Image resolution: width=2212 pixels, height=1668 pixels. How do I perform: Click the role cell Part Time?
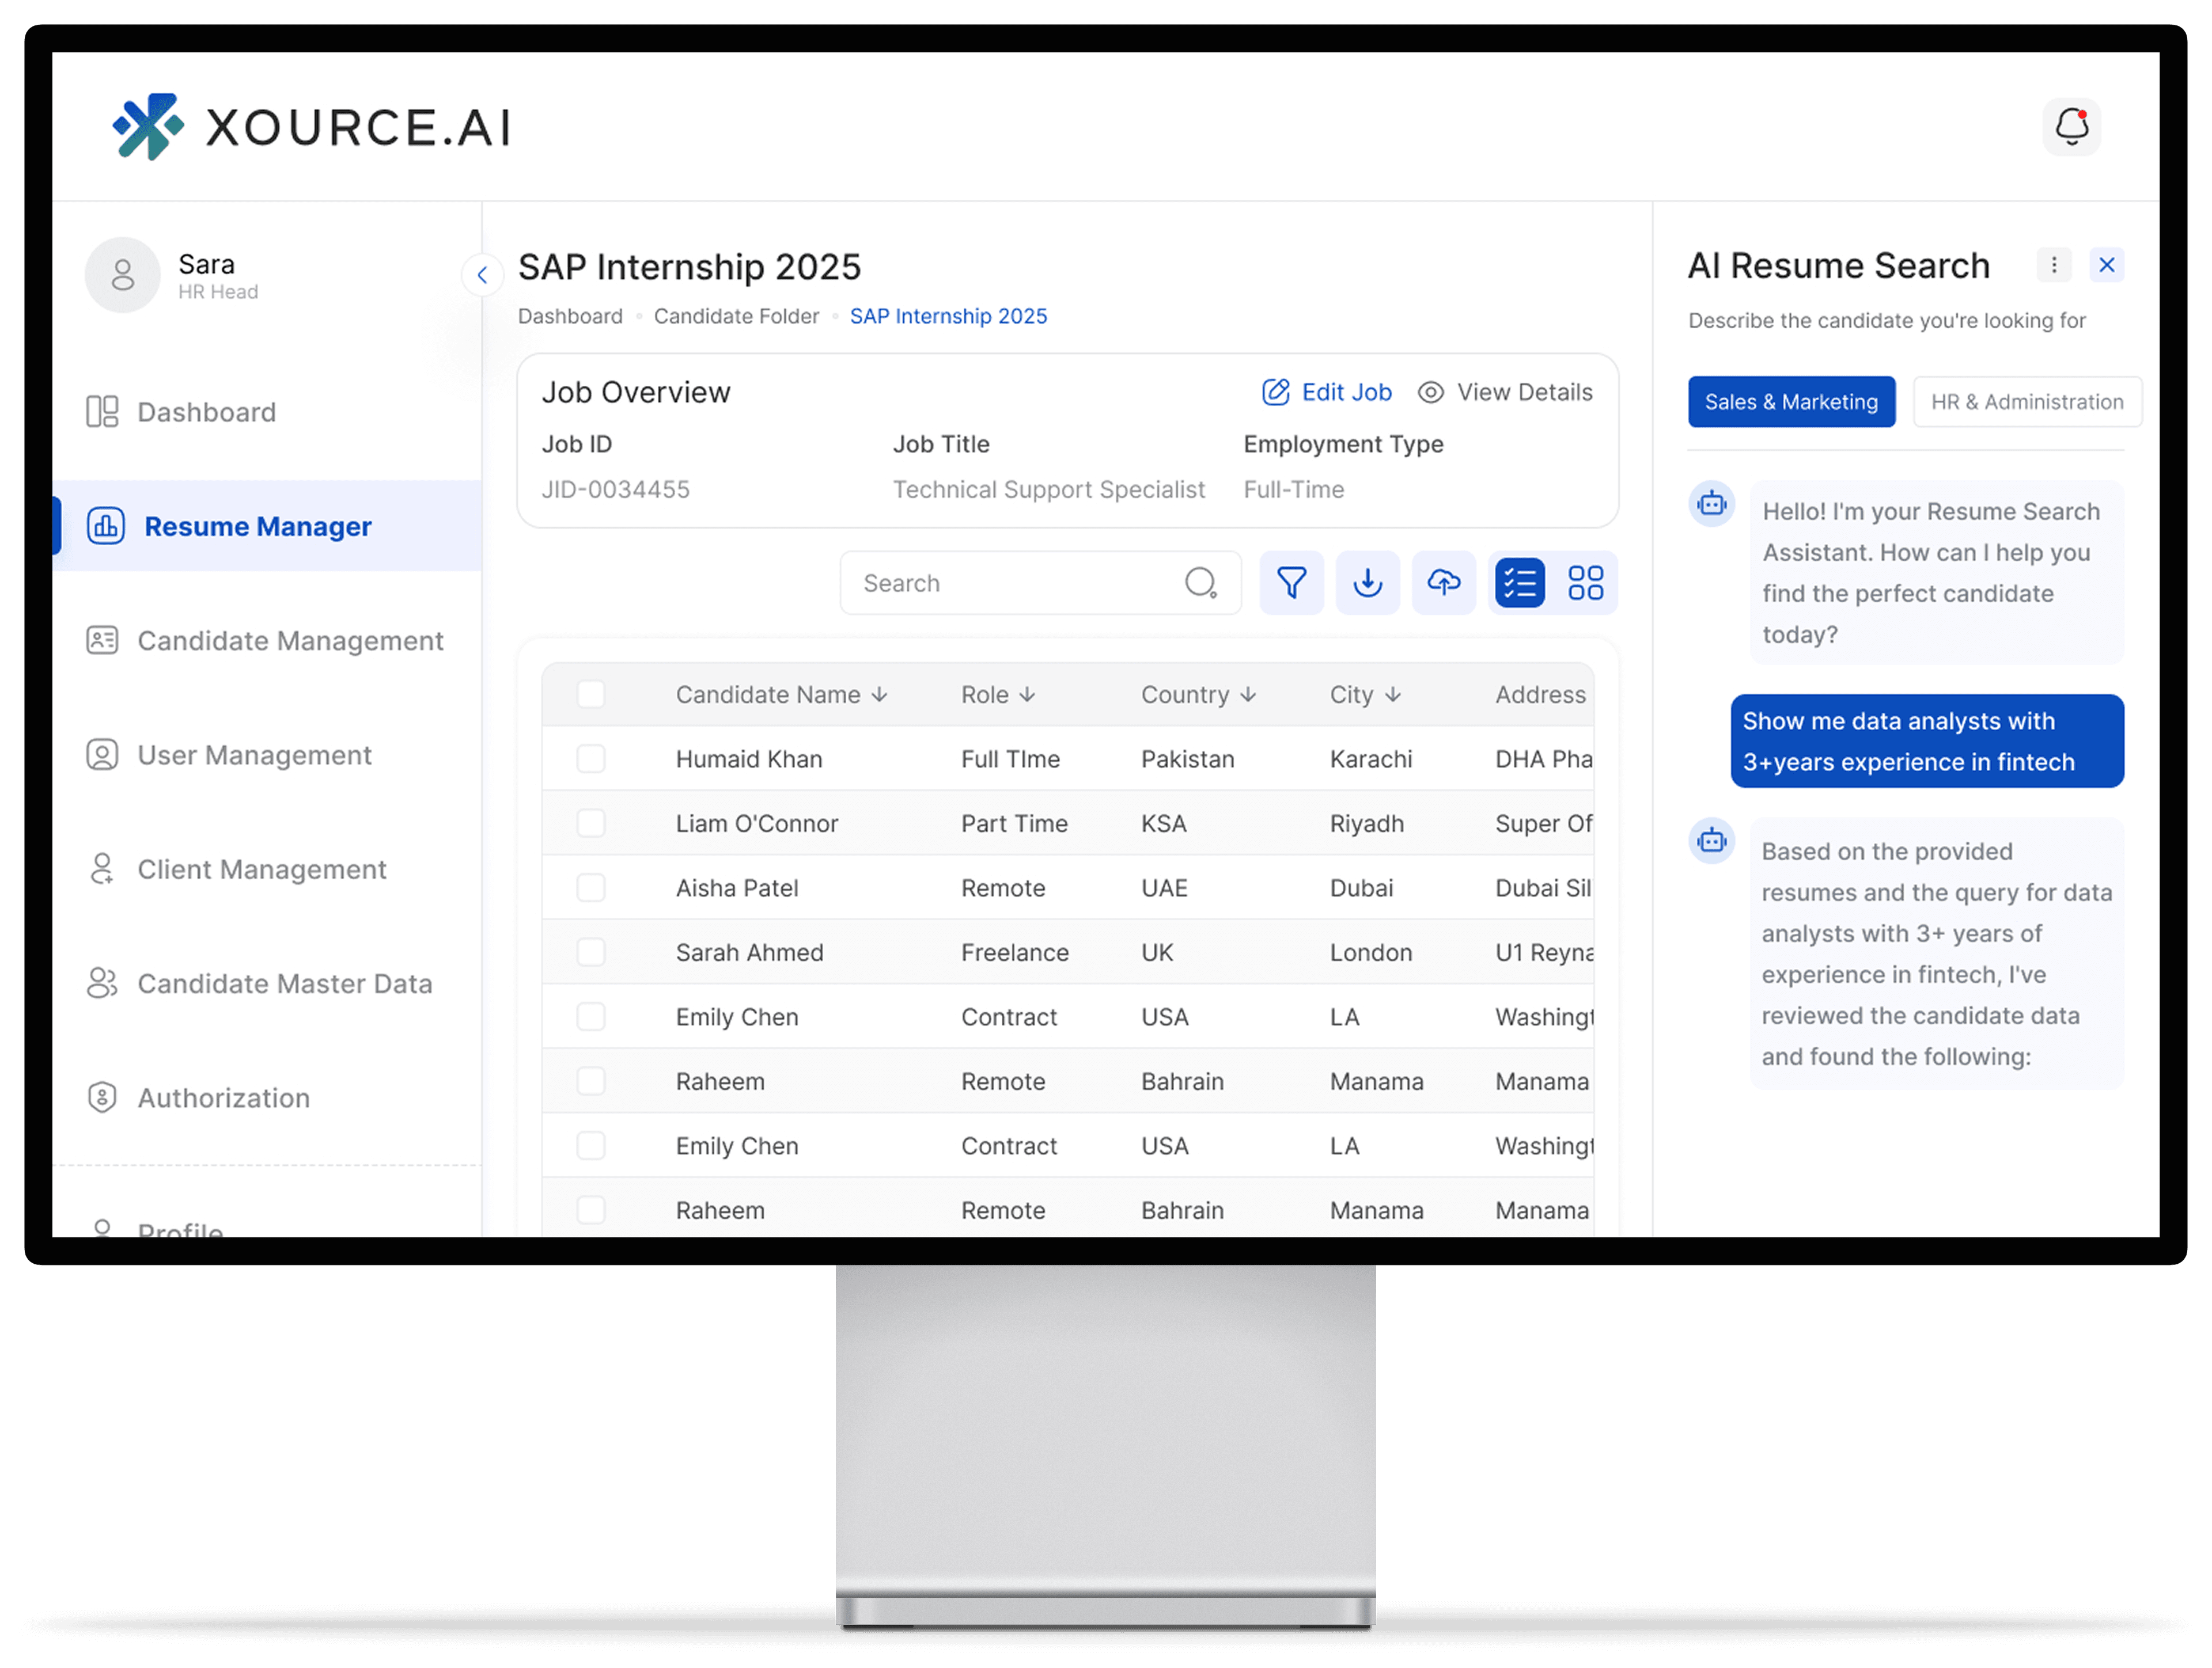click(1014, 823)
